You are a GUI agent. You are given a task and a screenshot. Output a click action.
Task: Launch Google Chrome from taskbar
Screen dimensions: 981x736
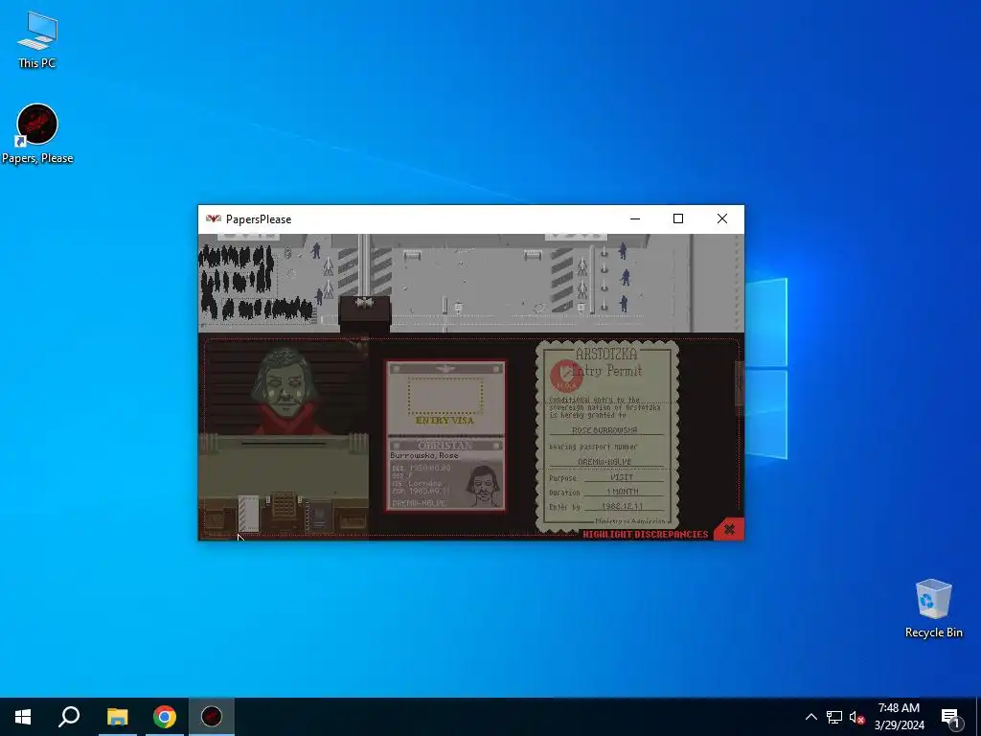(x=165, y=717)
